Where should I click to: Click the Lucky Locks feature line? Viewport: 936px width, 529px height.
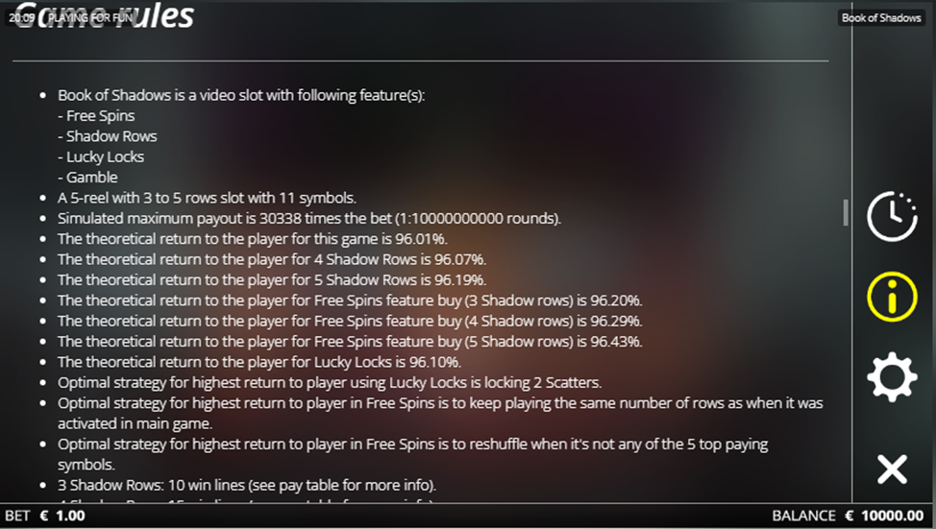[101, 156]
